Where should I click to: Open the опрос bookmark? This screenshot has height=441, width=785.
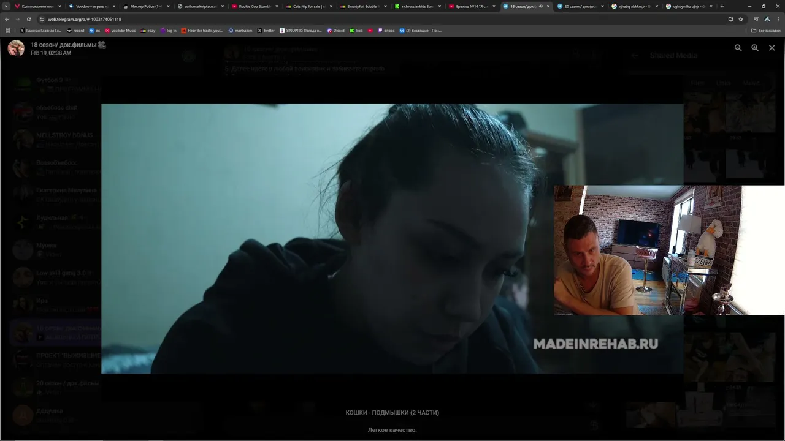click(386, 31)
